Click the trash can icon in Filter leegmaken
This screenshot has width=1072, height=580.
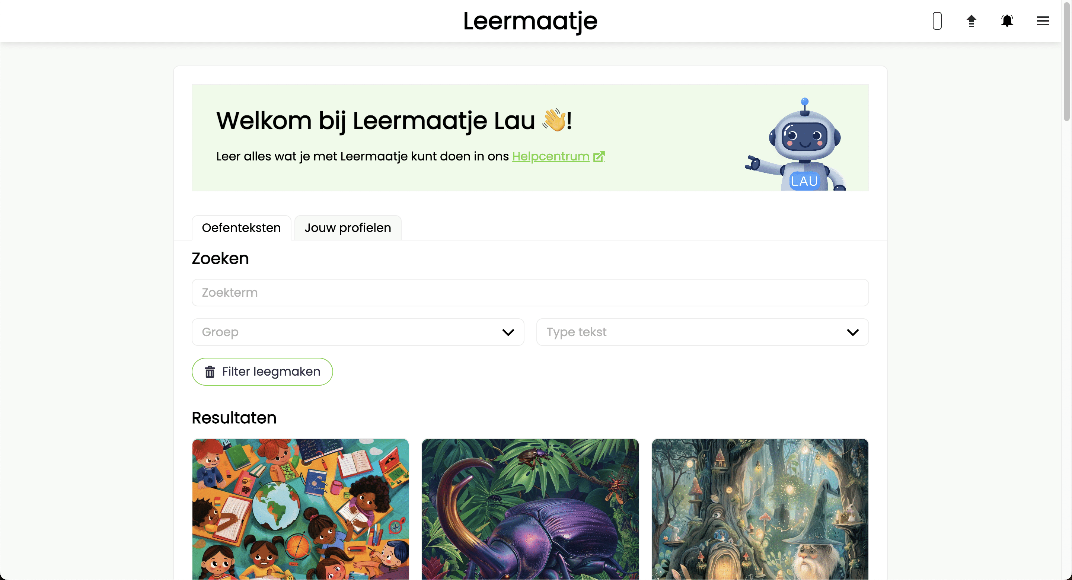click(210, 372)
